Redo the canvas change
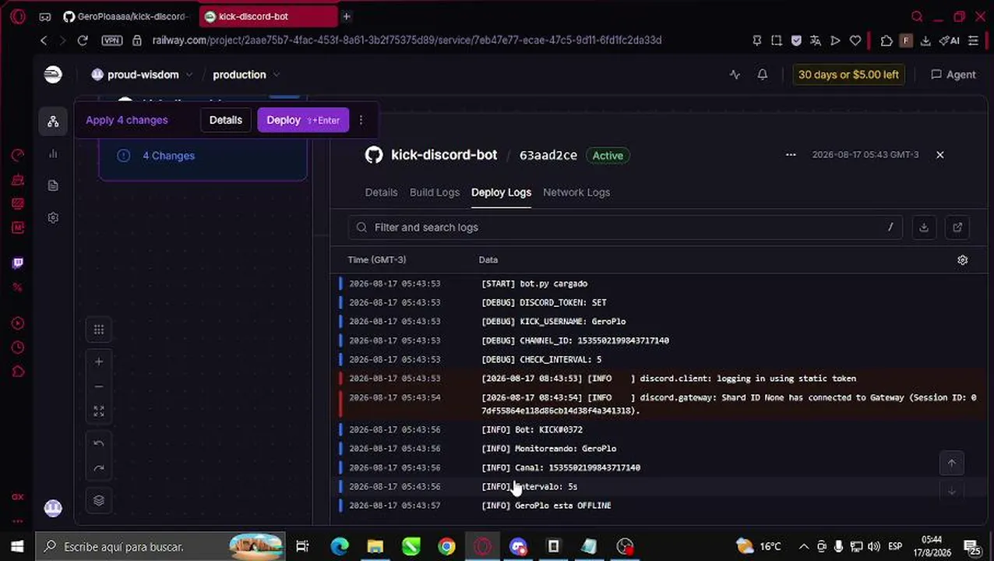 tap(99, 468)
